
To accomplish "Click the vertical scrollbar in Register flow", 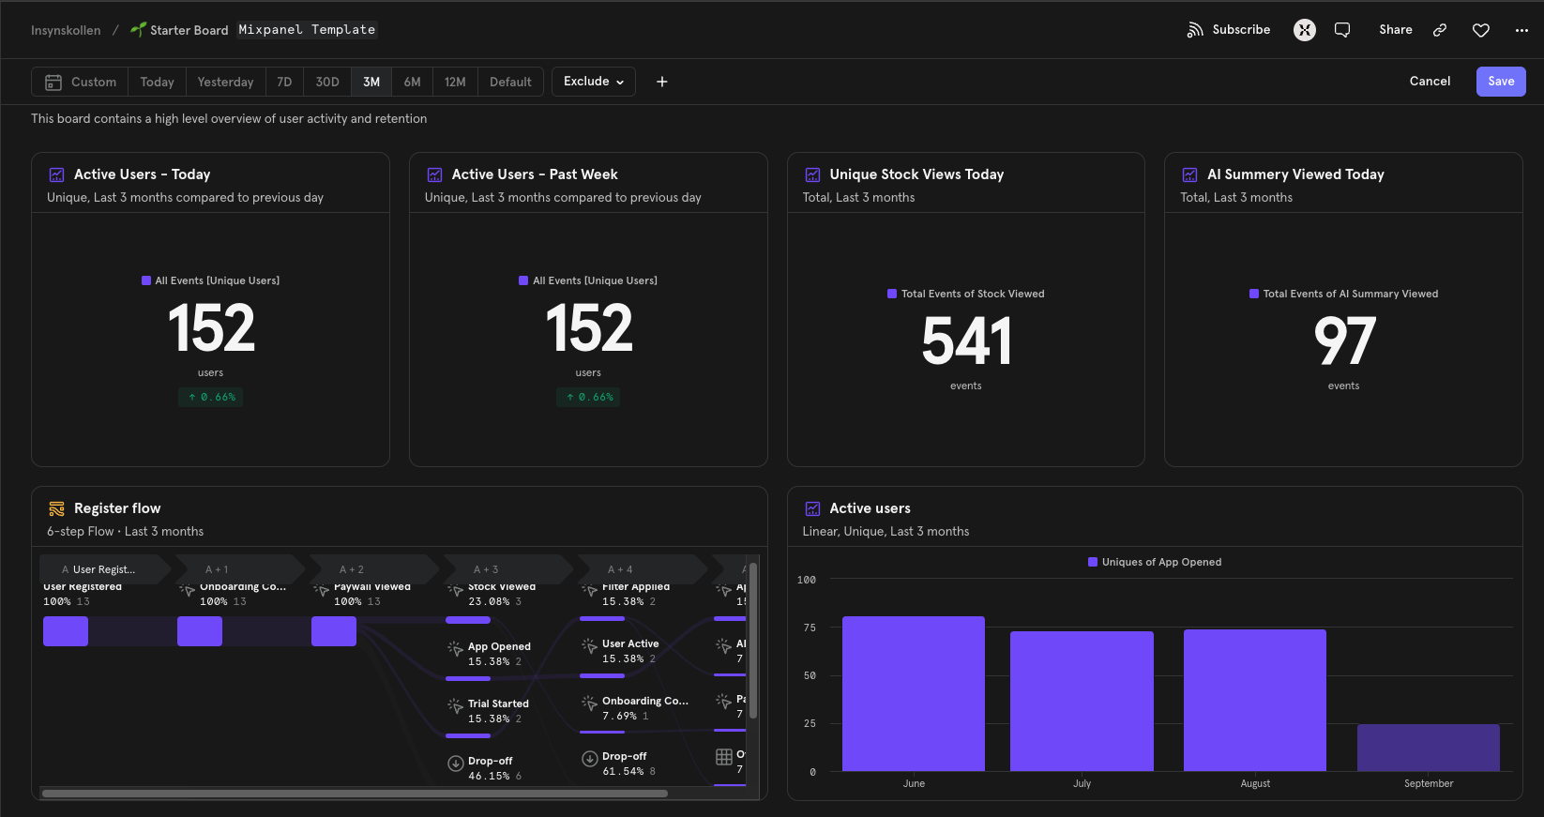I will 752,641.
